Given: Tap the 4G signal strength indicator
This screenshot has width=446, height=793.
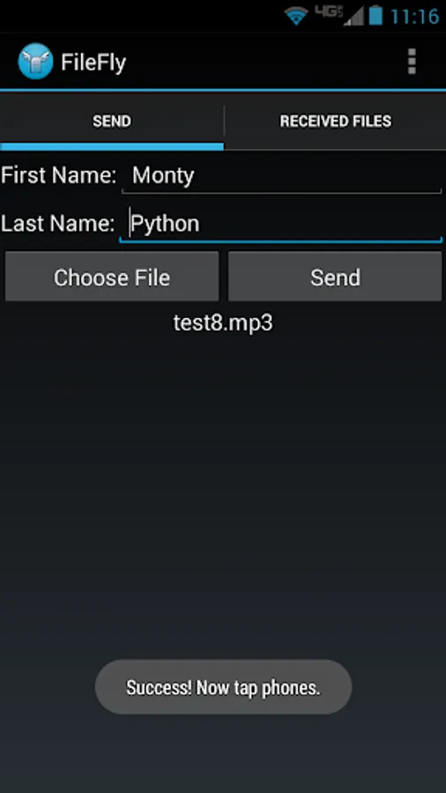Looking at the screenshot, I should point(338,15).
